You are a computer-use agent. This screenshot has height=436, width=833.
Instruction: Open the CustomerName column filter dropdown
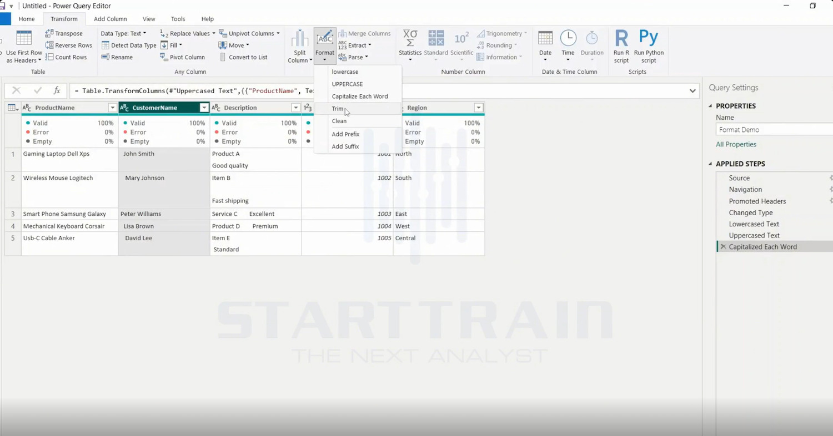pyautogui.click(x=204, y=108)
